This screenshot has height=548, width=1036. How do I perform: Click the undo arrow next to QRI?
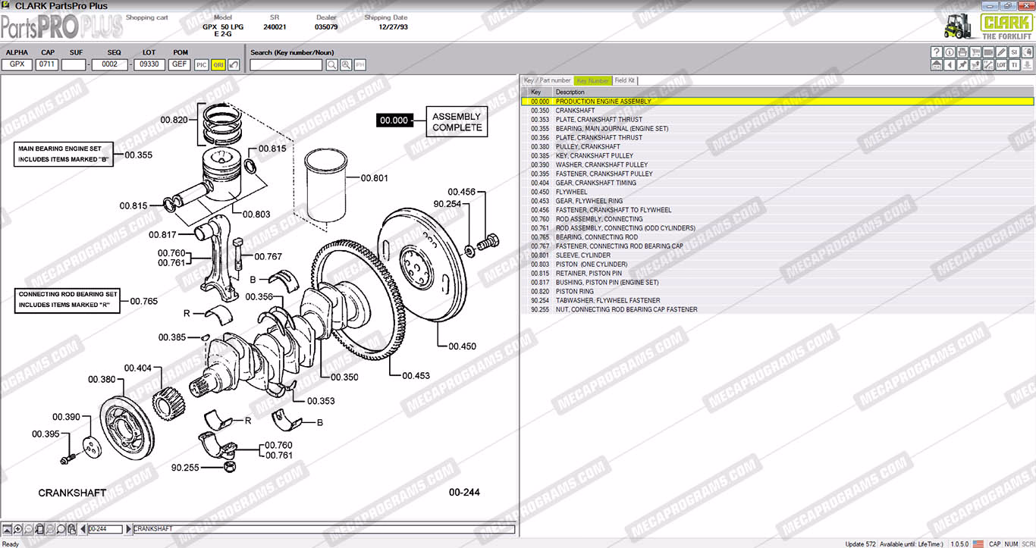pos(234,65)
